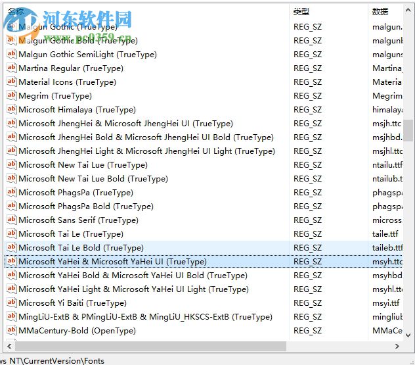Select MingLiU-ExtB & PMingLiU-ExtB entry name
Viewport: 415px width, 365px height.
click(145, 316)
